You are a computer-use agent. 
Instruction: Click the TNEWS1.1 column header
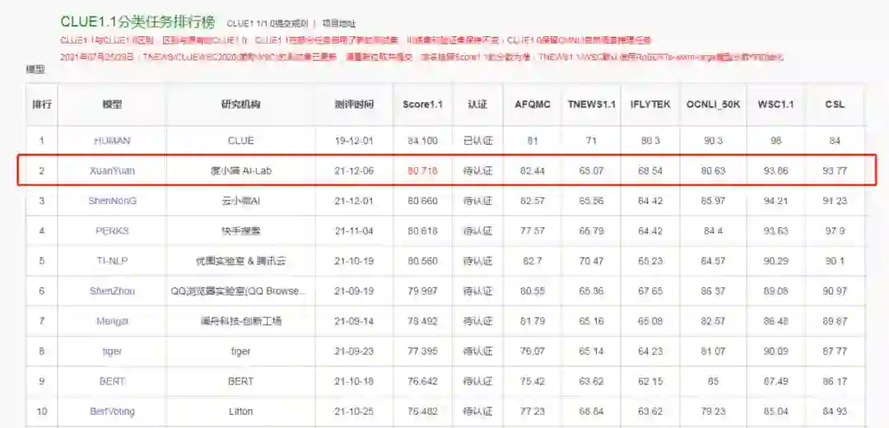[591, 105]
